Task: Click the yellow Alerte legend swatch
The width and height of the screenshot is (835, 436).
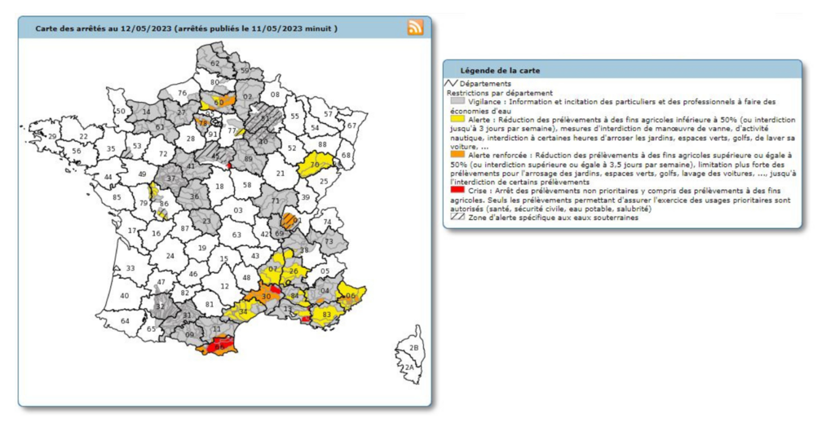Action: tap(455, 120)
